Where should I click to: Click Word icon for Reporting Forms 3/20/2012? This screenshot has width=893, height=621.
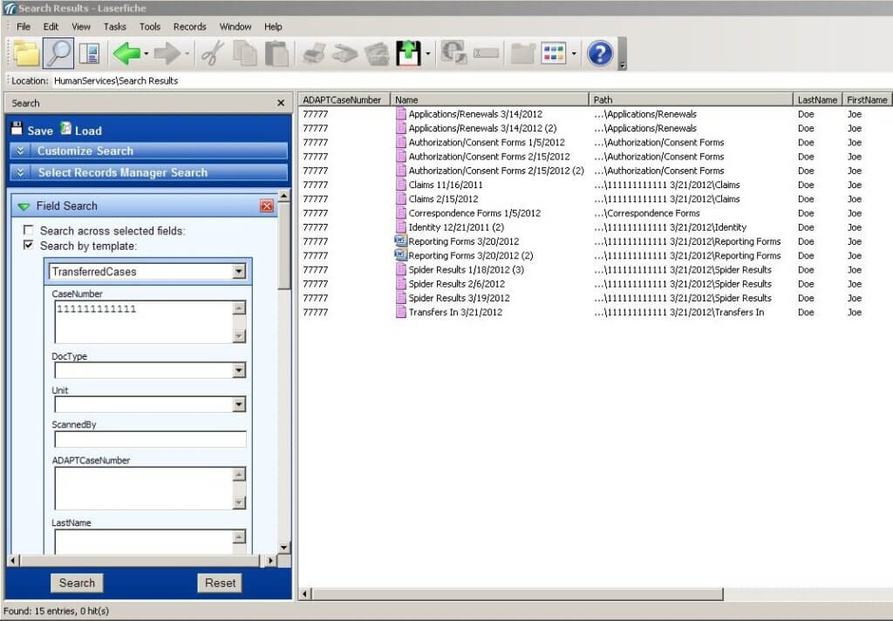[x=400, y=241]
